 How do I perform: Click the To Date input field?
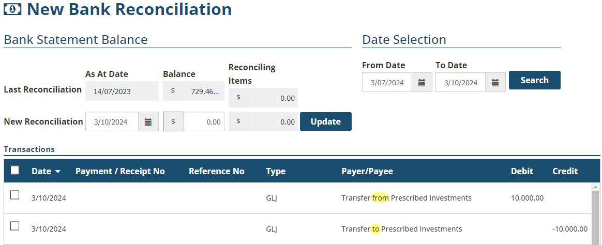point(460,83)
